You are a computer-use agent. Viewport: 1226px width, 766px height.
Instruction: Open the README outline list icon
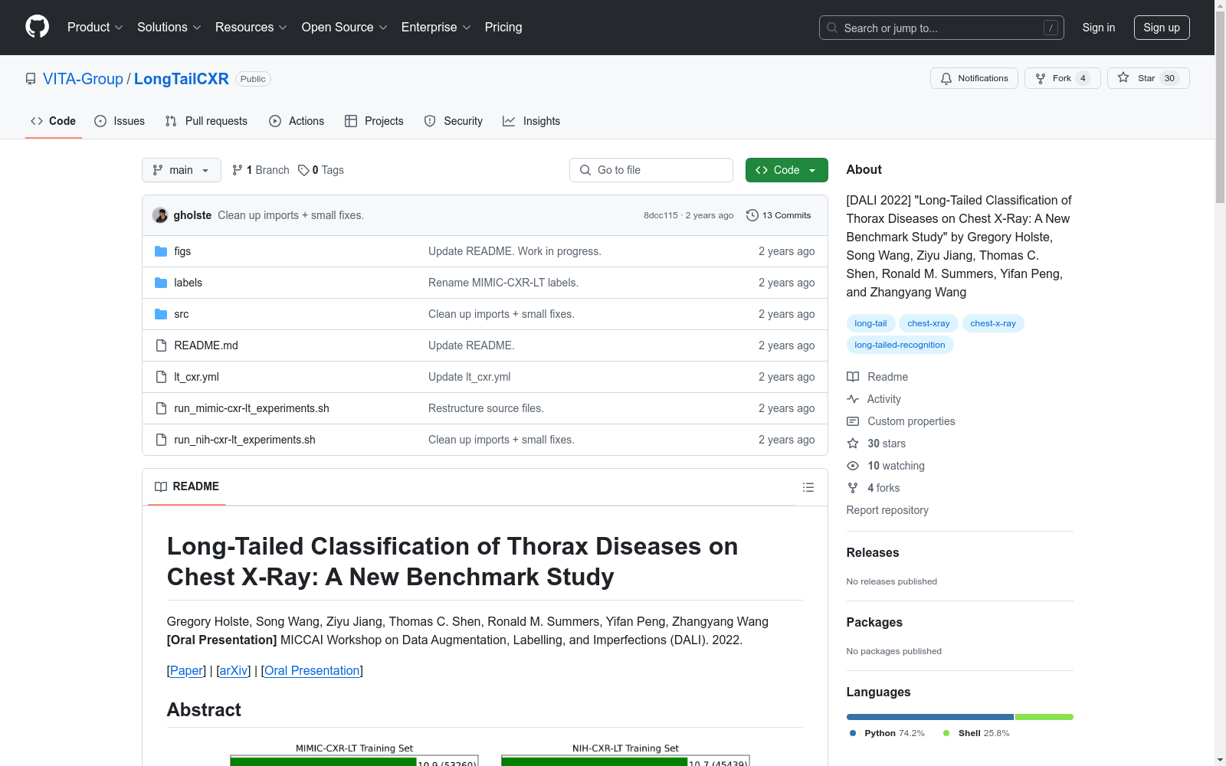click(808, 487)
